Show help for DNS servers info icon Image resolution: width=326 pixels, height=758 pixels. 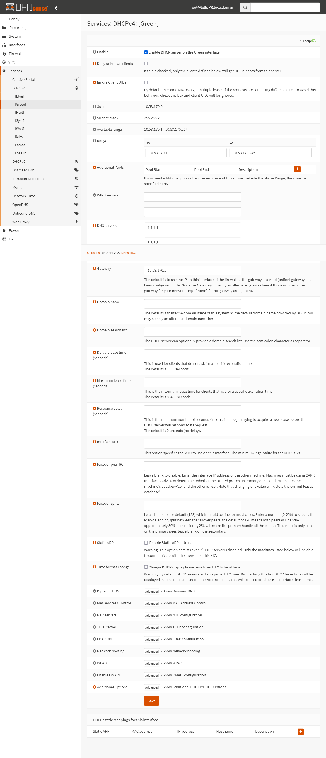[x=95, y=225]
